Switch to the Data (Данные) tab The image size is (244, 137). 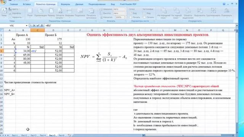[79, 4]
